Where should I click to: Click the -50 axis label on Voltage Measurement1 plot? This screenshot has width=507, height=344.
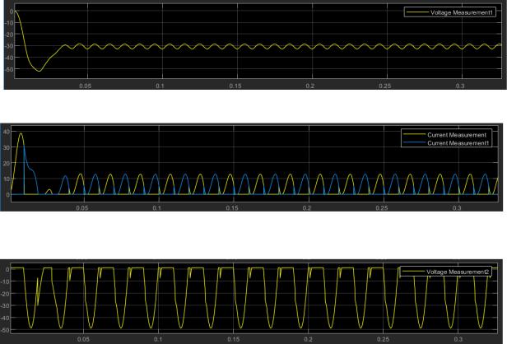(x=9, y=69)
